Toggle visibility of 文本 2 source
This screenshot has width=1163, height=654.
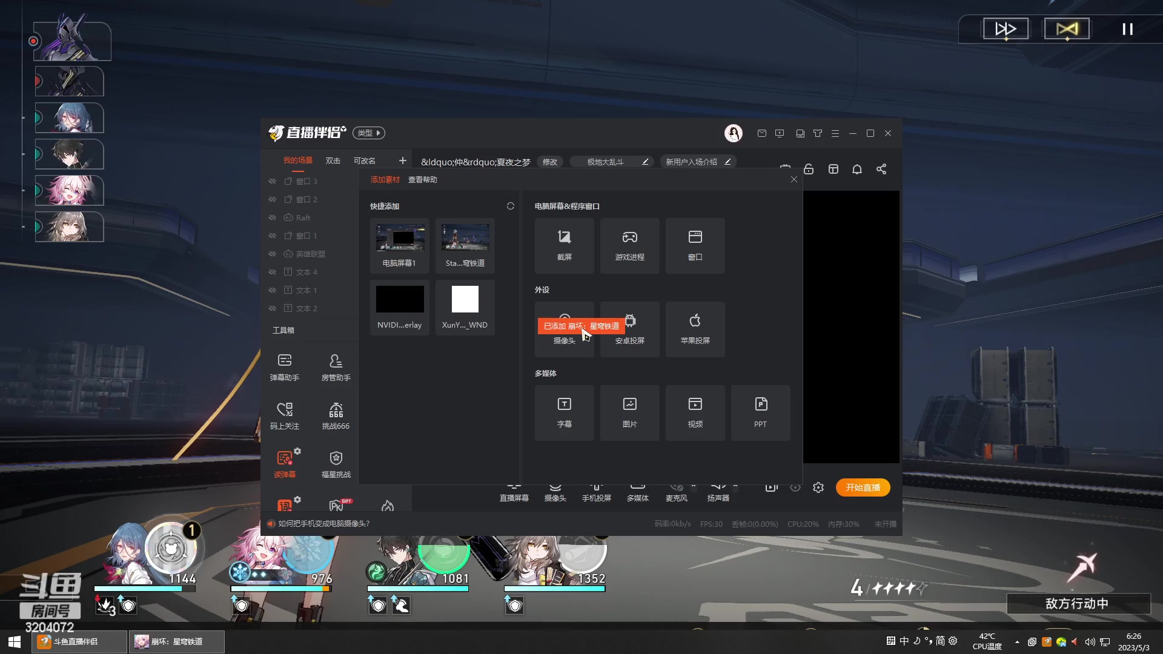(272, 308)
